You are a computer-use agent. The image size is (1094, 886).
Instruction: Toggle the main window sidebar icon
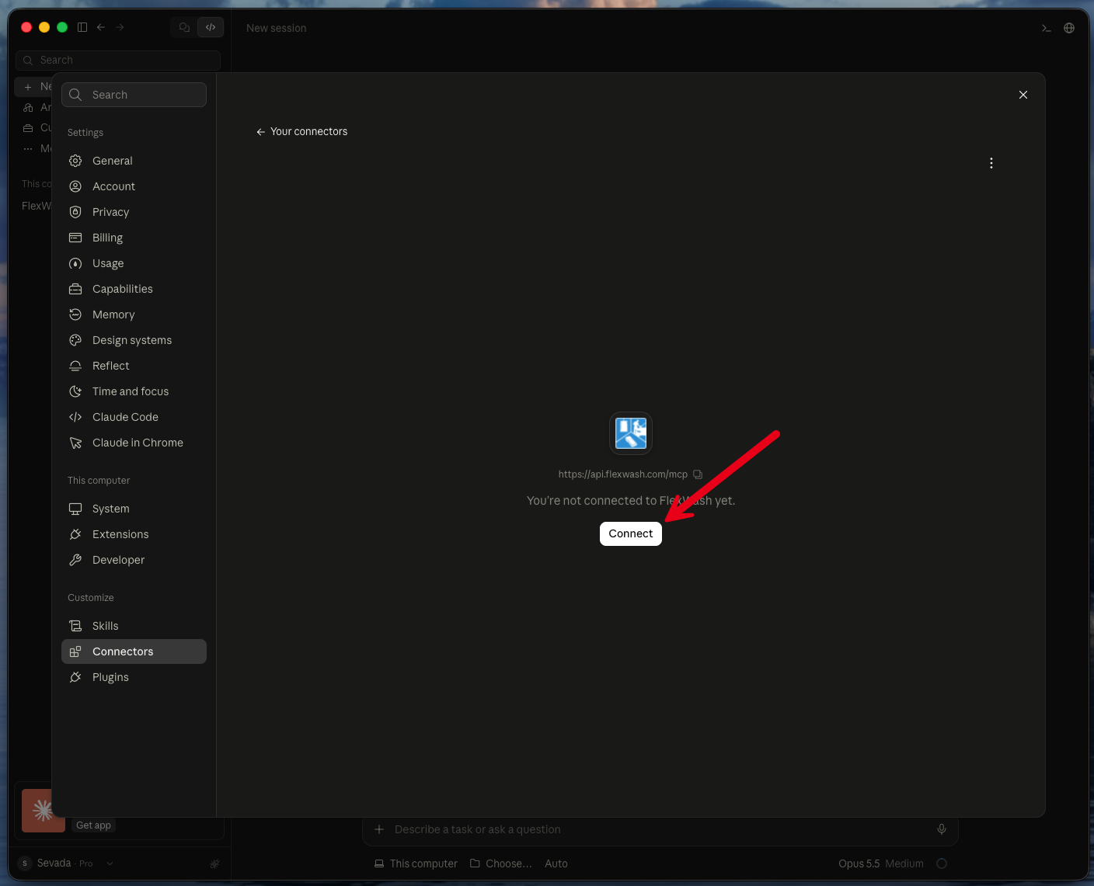click(82, 27)
